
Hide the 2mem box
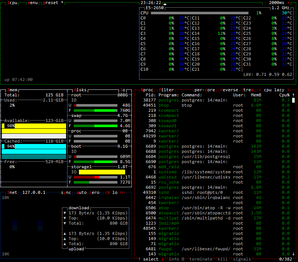click(x=12, y=90)
